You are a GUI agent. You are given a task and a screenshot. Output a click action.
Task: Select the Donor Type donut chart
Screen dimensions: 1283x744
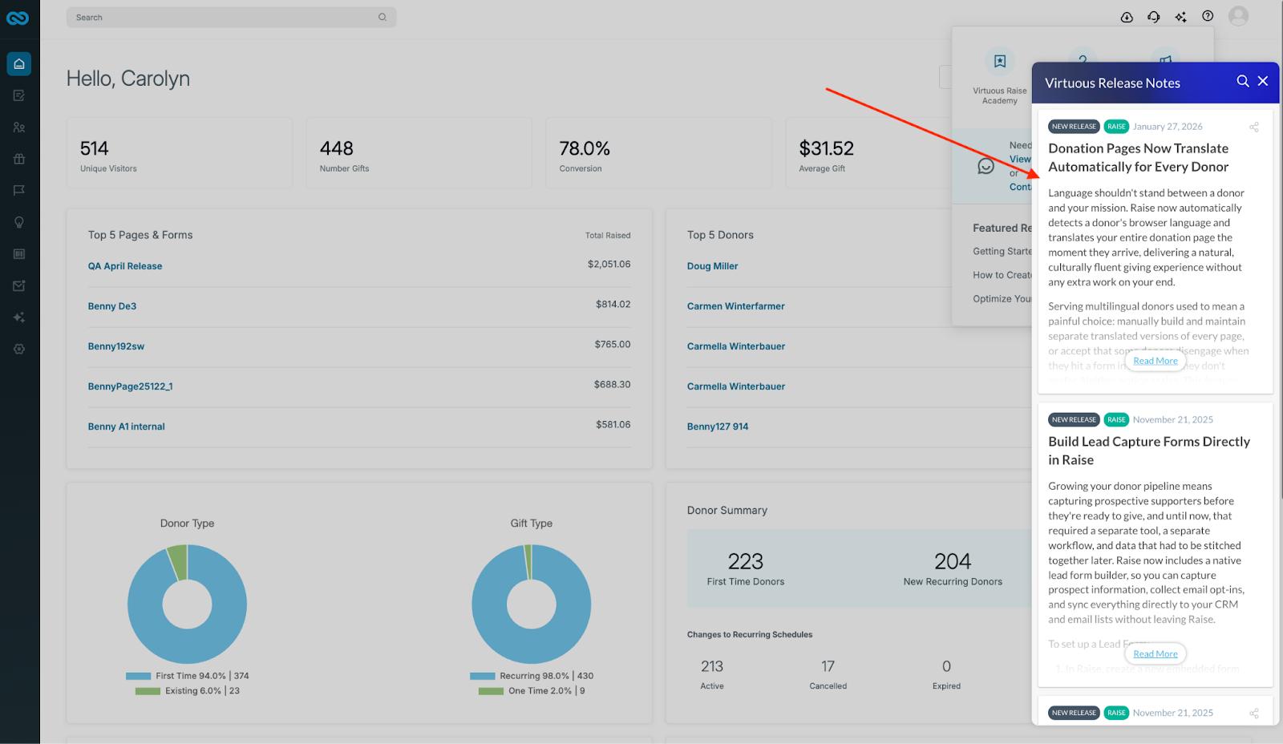pyautogui.click(x=187, y=604)
